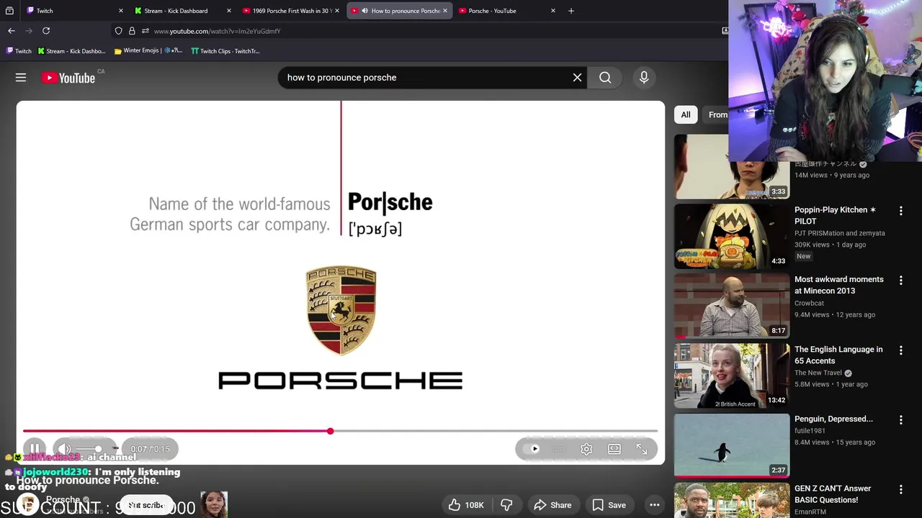Image resolution: width=922 pixels, height=518 pixels.
Task: Open options for Poppin-Play Kitchen video
Action: point(900,211)
